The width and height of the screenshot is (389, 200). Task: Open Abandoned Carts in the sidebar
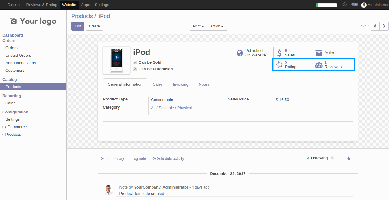[21, 63]
